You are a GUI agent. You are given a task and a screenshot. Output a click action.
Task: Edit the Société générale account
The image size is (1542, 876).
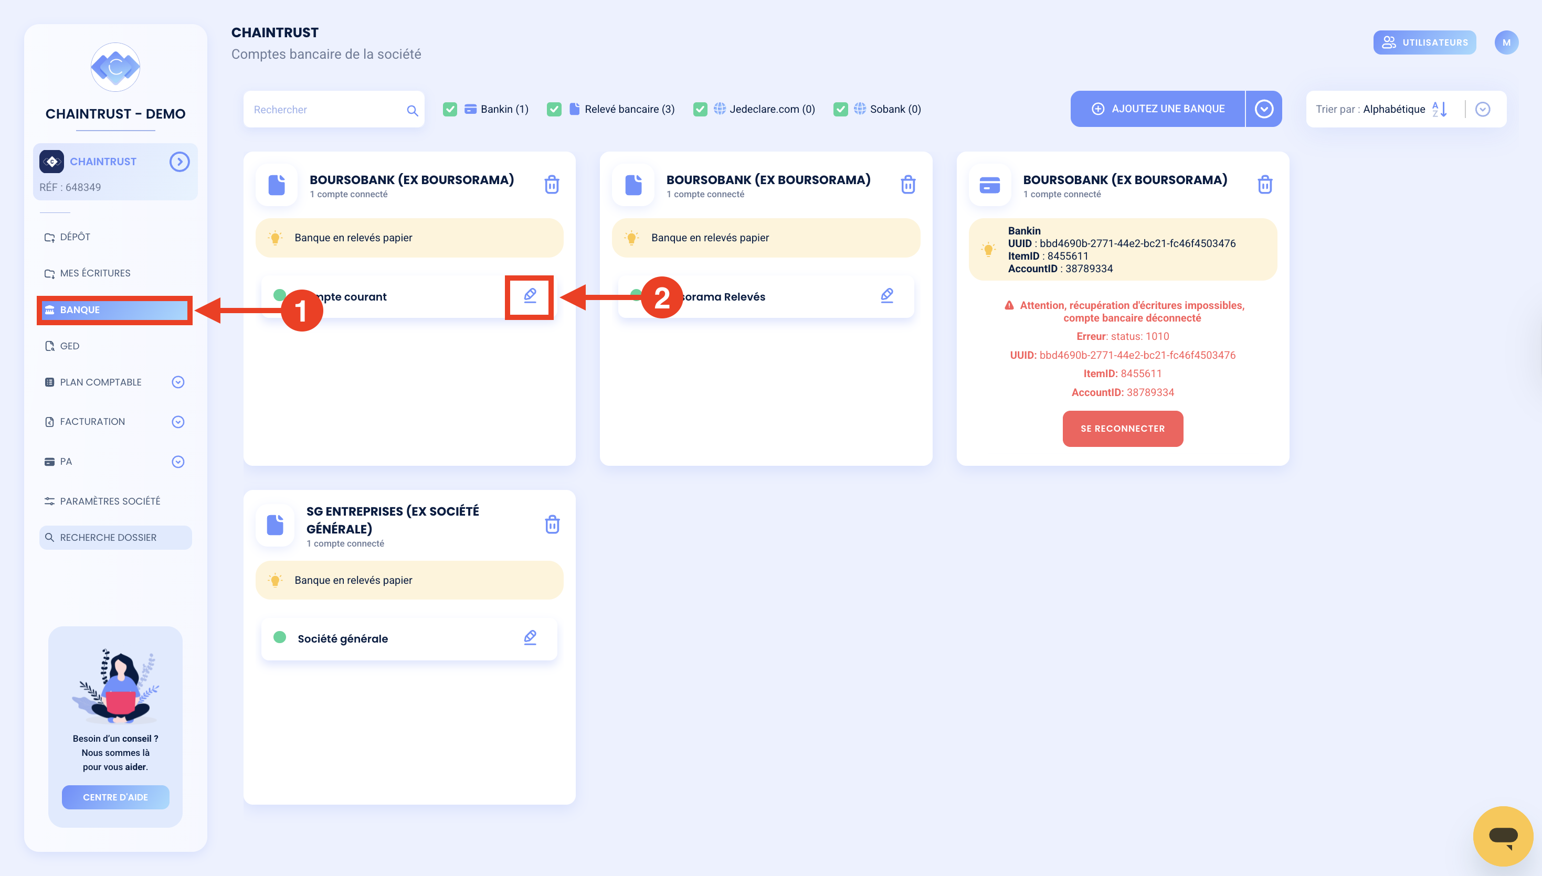coord(530,637)
